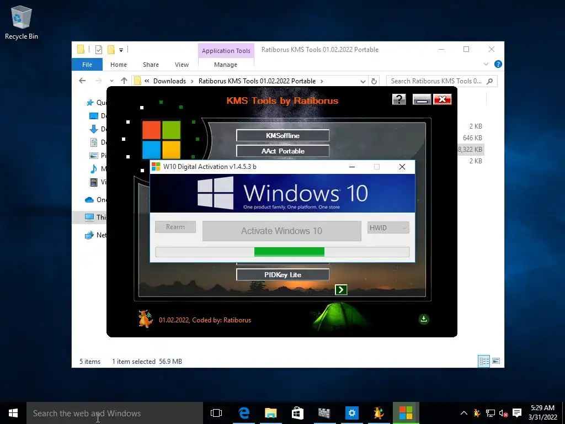Refresh the Explorer folder view
The width and height of the screenshot is (565, 424).
pyautogui.click(x=374, y=81)
